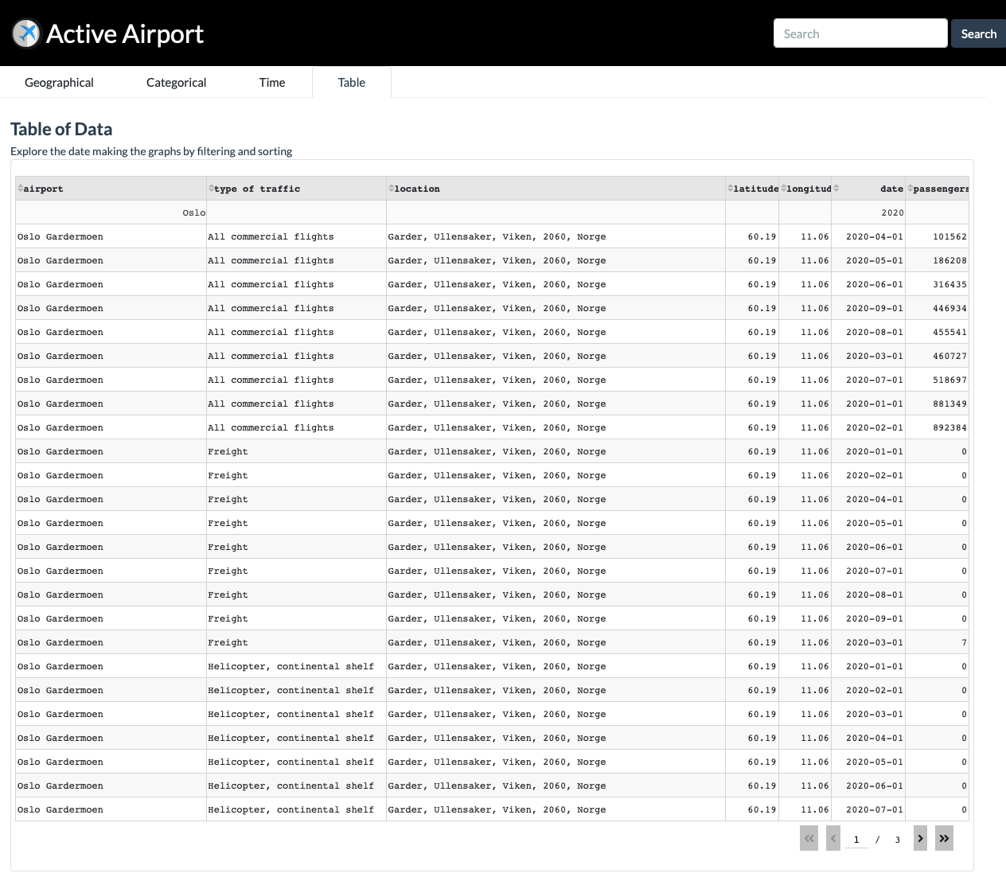Go to previous table page
The height and width of the screenshot is (881, 1006).
[833, 838]
